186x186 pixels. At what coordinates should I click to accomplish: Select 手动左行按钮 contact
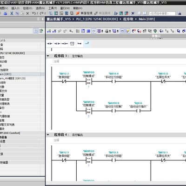click(x=113, y=81)
